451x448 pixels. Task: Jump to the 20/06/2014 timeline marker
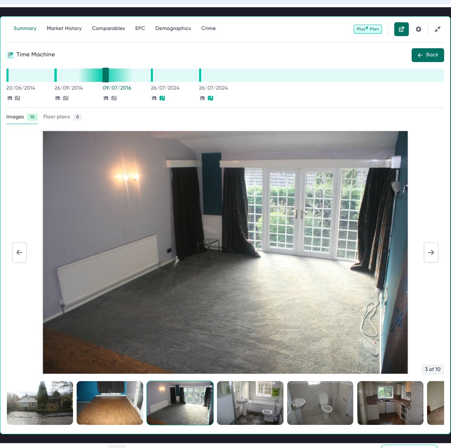click(x=7, y=75)
